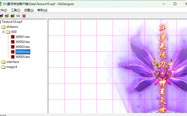Click the yellow P folder toolbar icon

click(7, 16)
